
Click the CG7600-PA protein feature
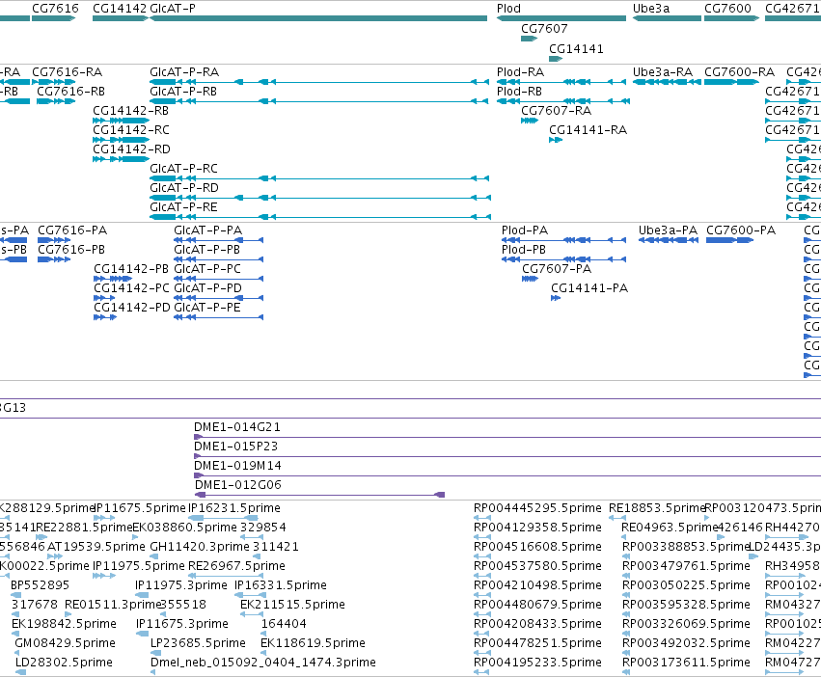pyautogui.click(x=730, y=240)
